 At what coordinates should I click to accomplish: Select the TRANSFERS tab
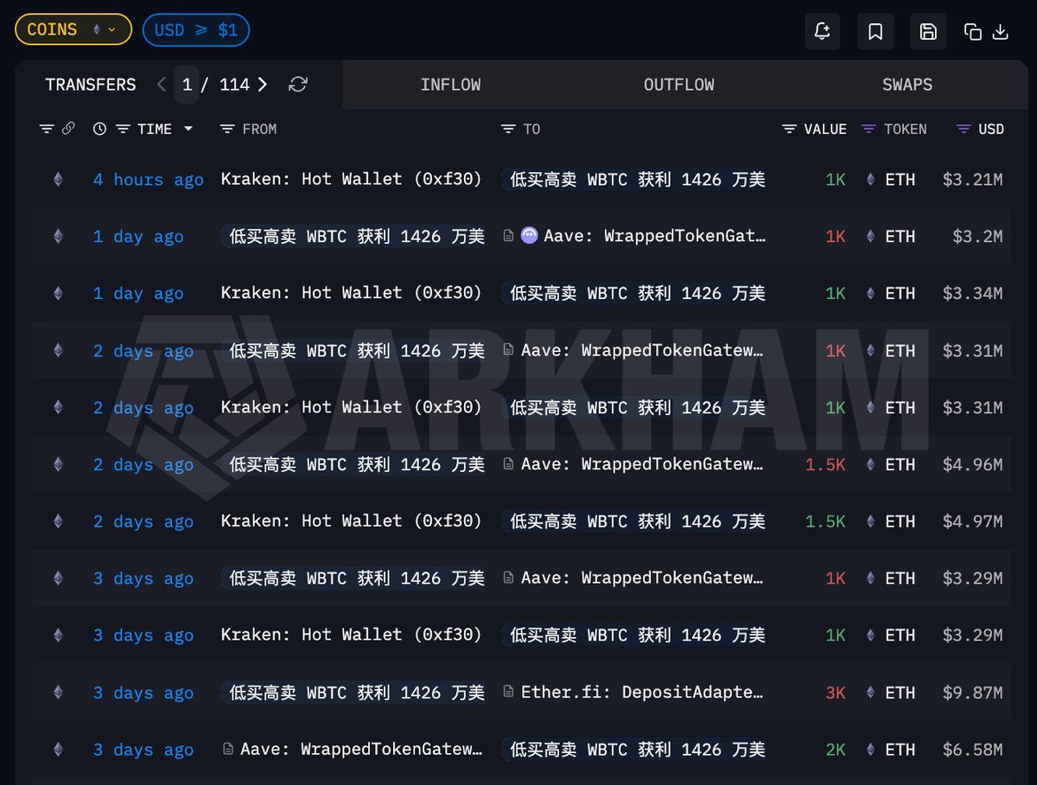[x=91, y=85]
